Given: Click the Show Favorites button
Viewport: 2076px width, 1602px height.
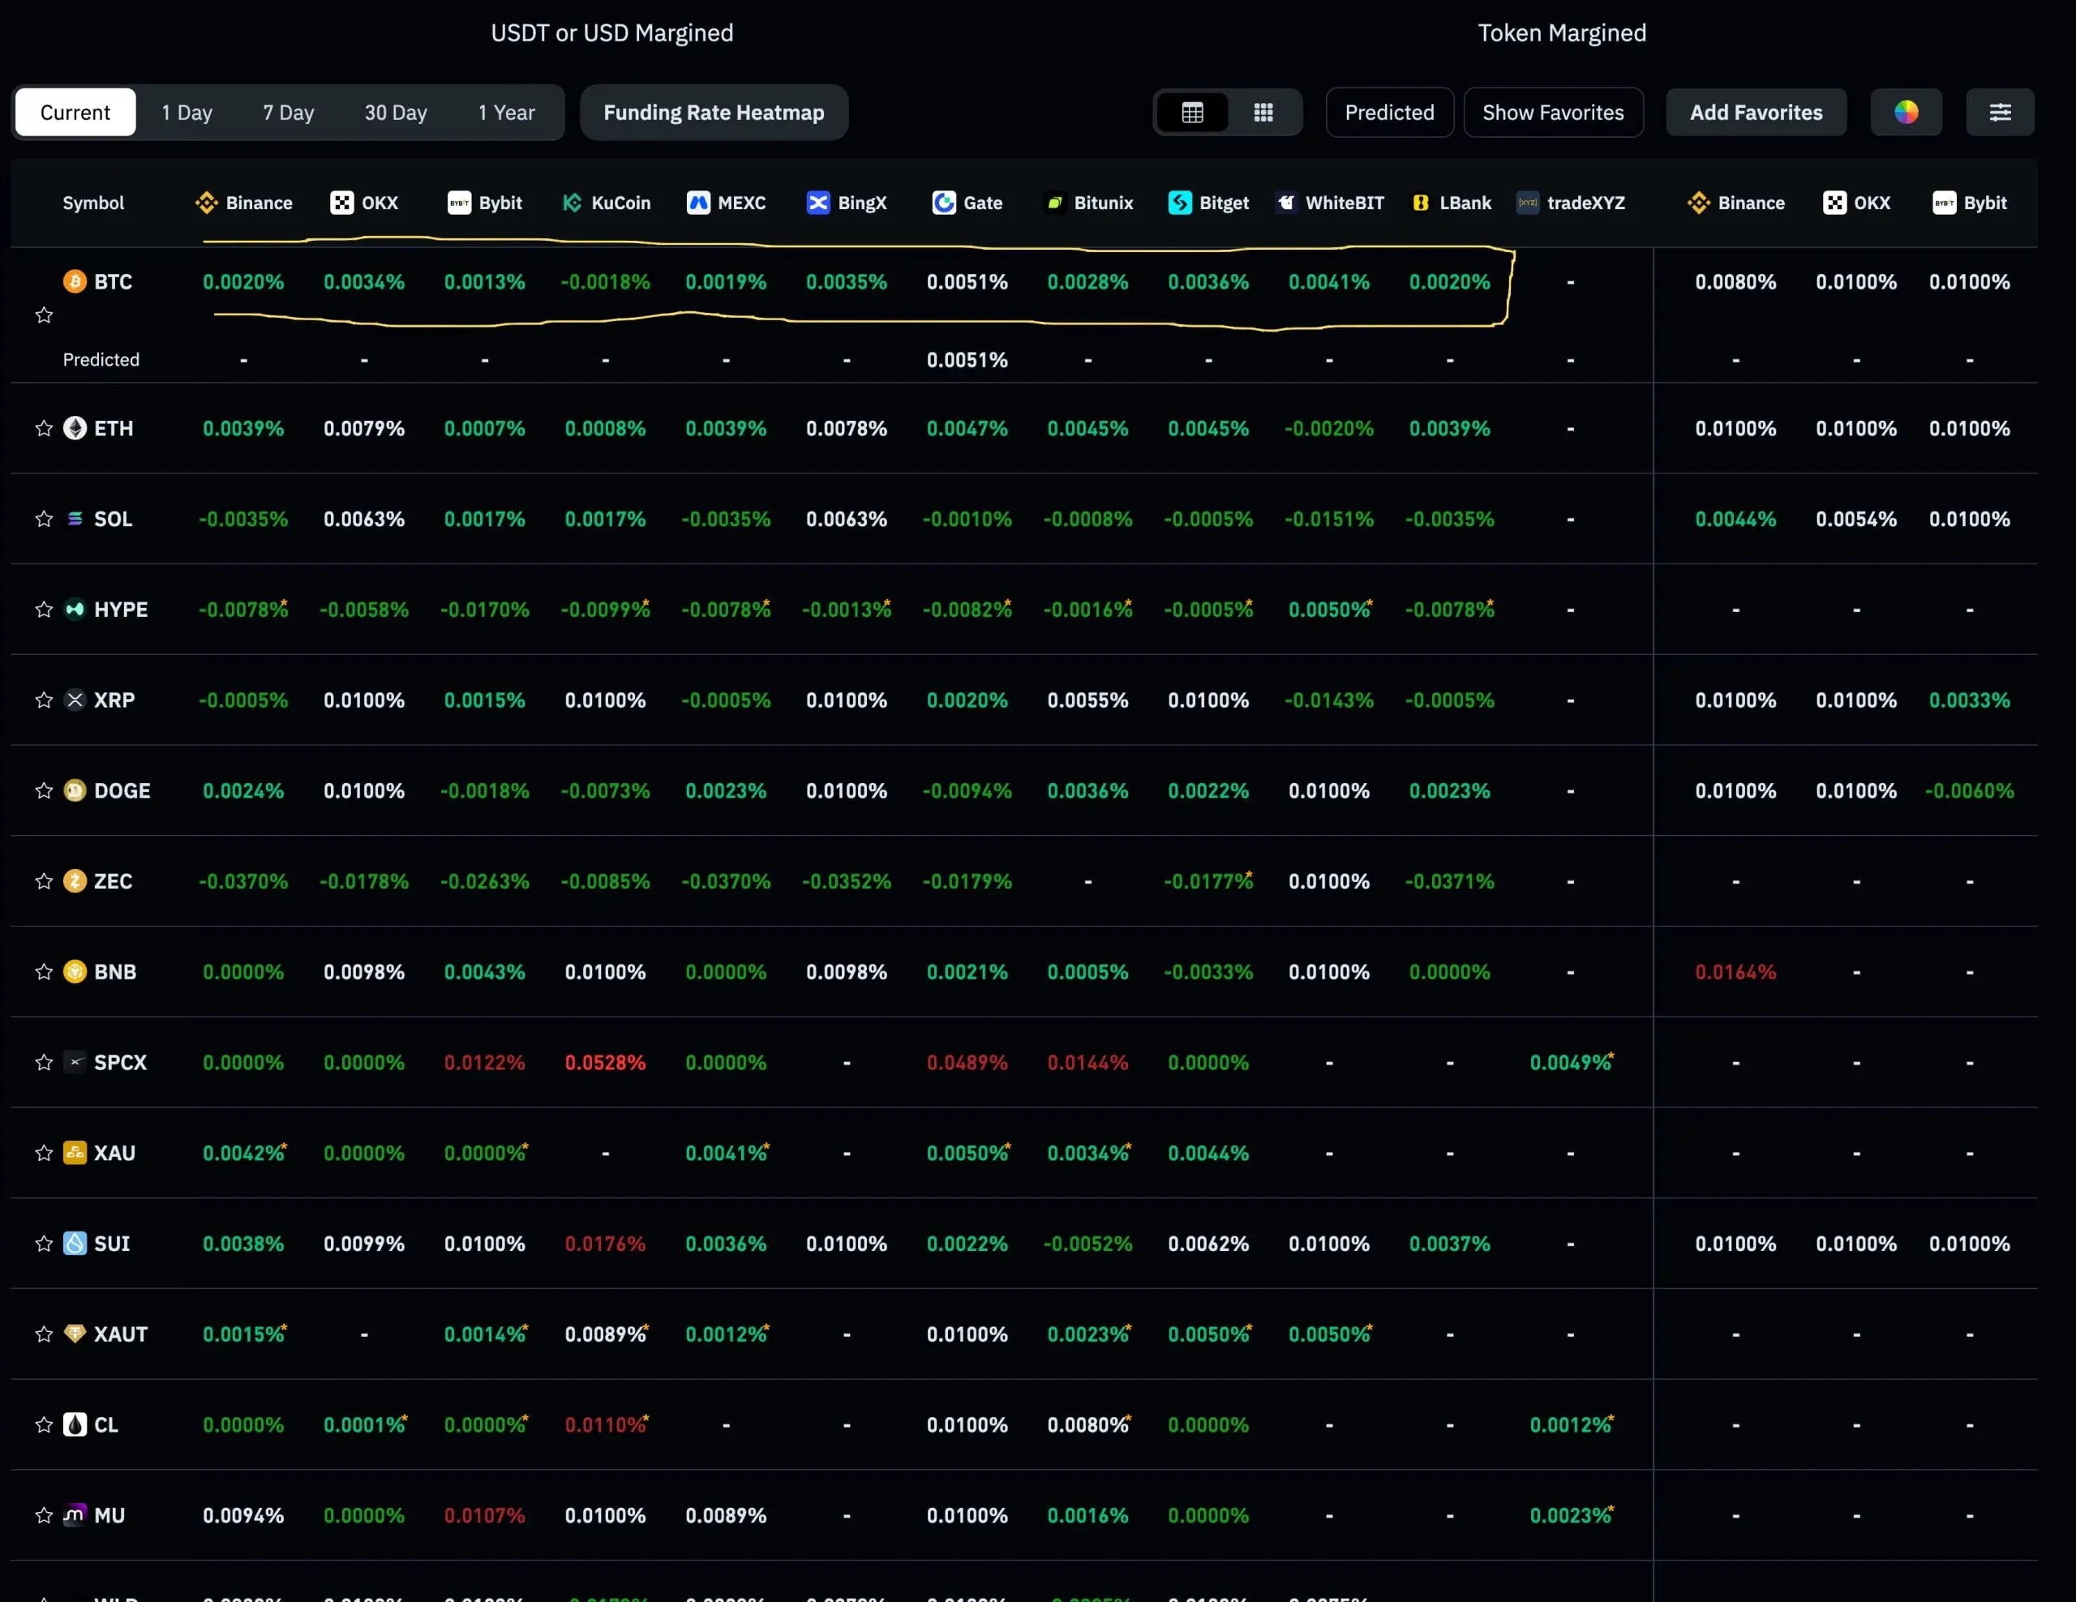Looking at the screenshot, I should pos(1553,112).
